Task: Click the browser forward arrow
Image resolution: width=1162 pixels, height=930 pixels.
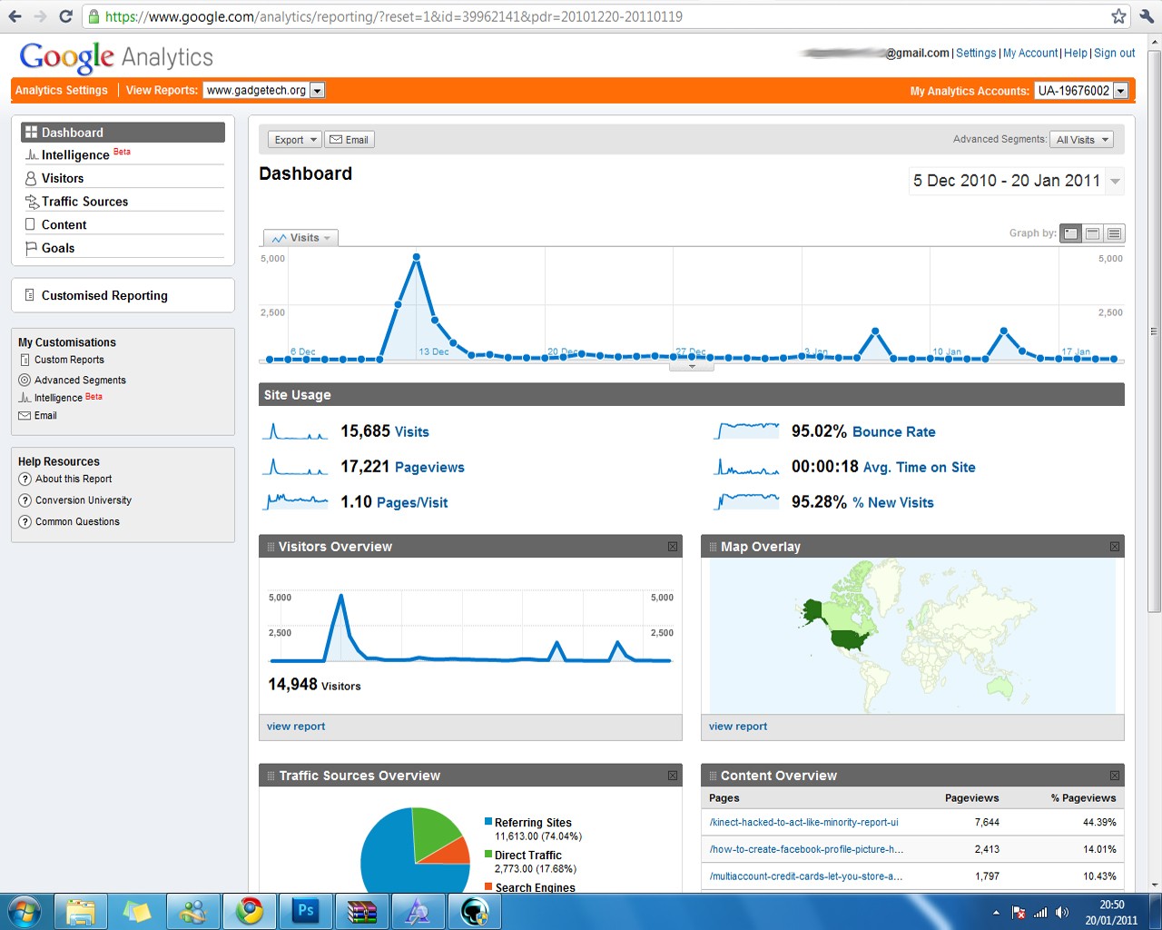Action: (40, 16)
